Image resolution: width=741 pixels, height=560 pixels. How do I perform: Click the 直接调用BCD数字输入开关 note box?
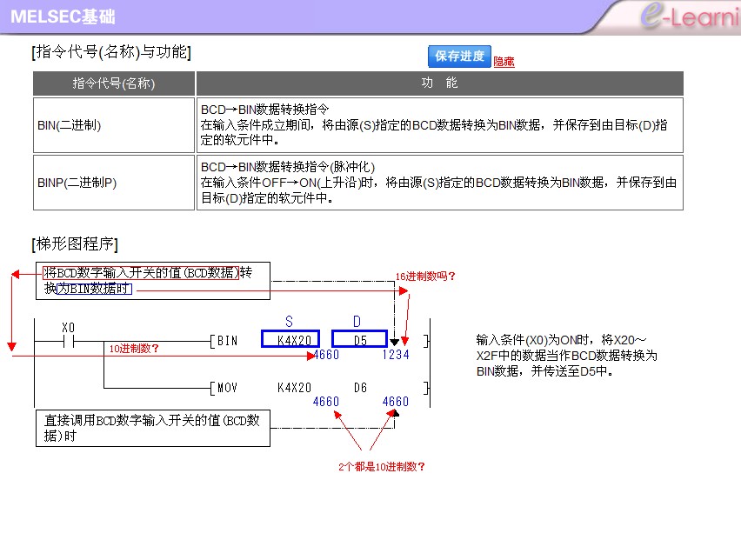pos(152,428)
